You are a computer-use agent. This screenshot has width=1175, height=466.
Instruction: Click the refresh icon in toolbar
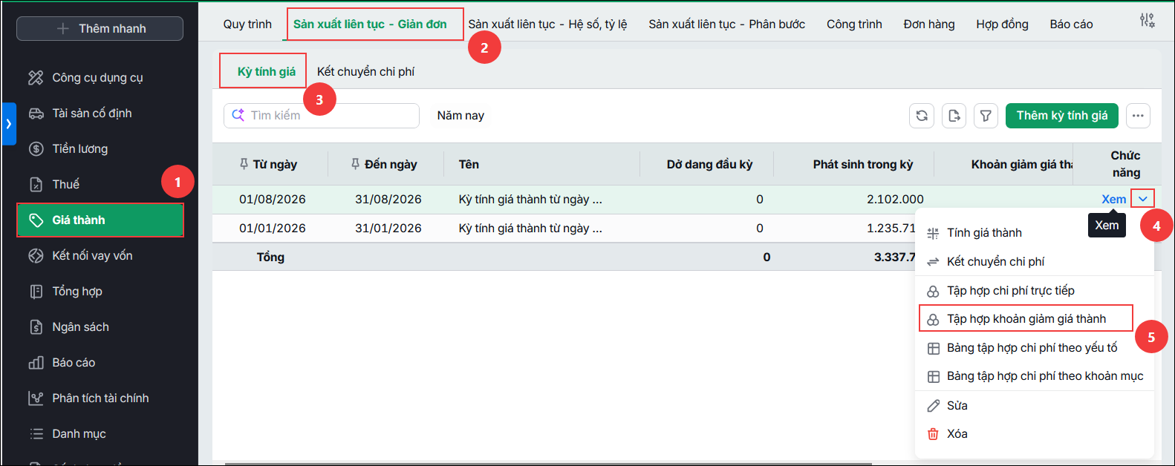(x=922, y=116)
